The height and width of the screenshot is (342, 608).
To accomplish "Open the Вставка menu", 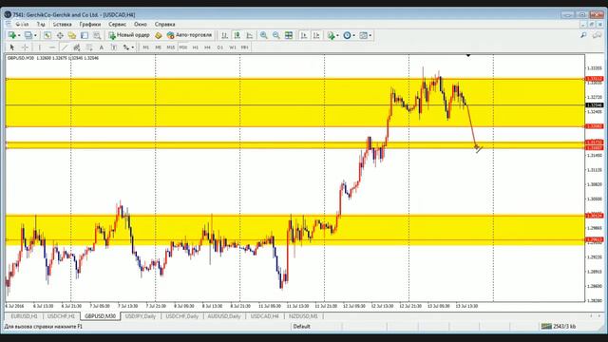I will [x=63, y=24].
